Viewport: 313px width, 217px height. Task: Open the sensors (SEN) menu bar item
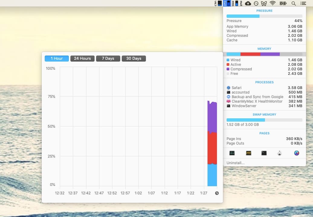point(241,3)
